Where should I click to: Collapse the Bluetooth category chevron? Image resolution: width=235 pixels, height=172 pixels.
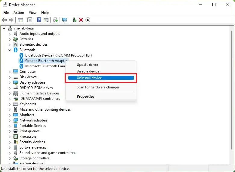(x=10, y=50)
